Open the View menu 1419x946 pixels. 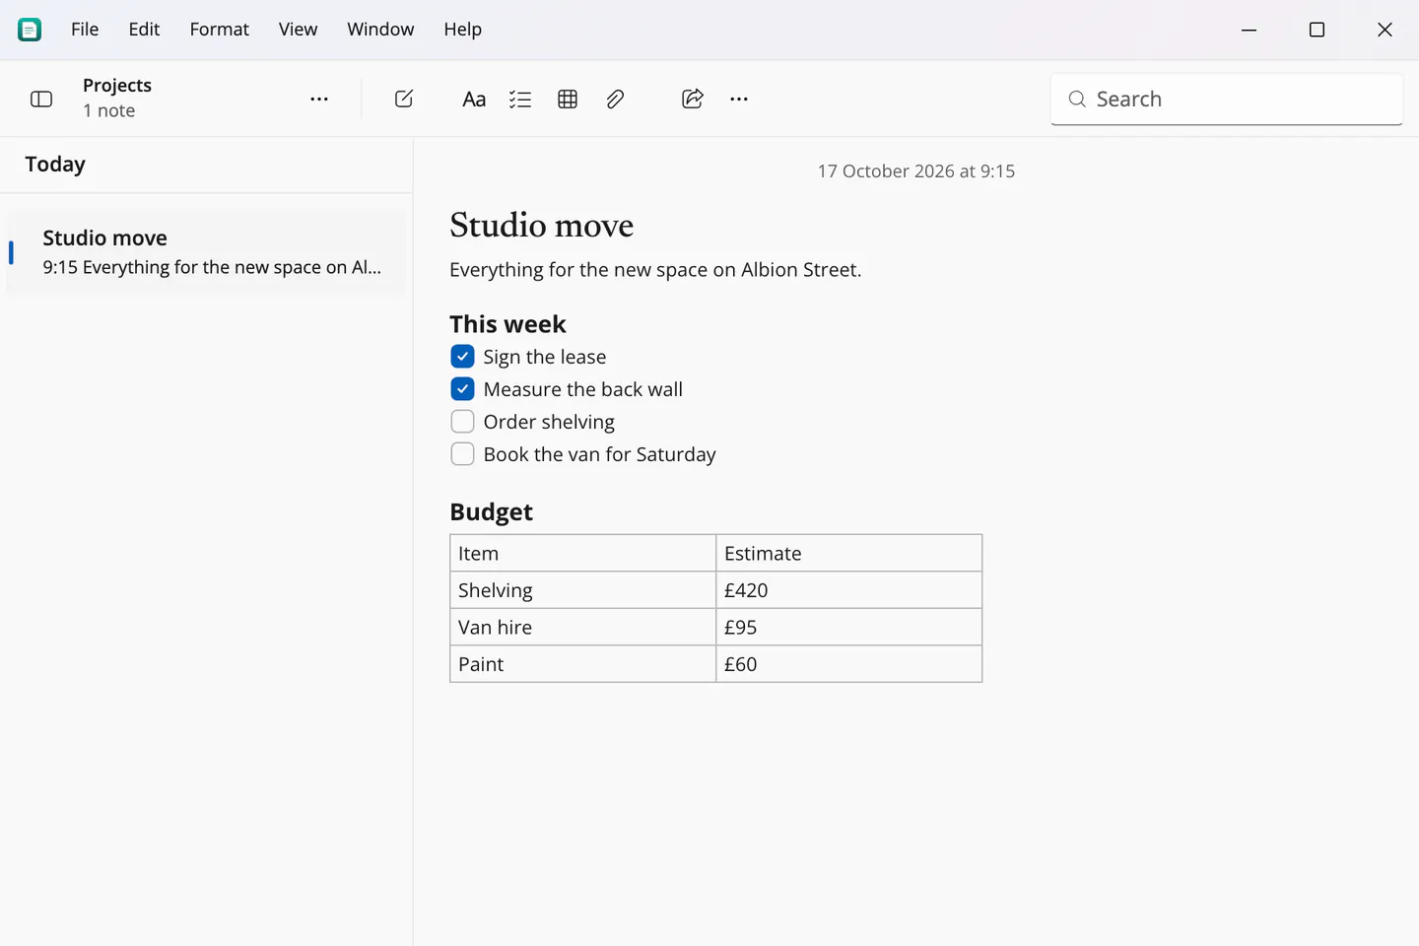(x=298, y=30)
